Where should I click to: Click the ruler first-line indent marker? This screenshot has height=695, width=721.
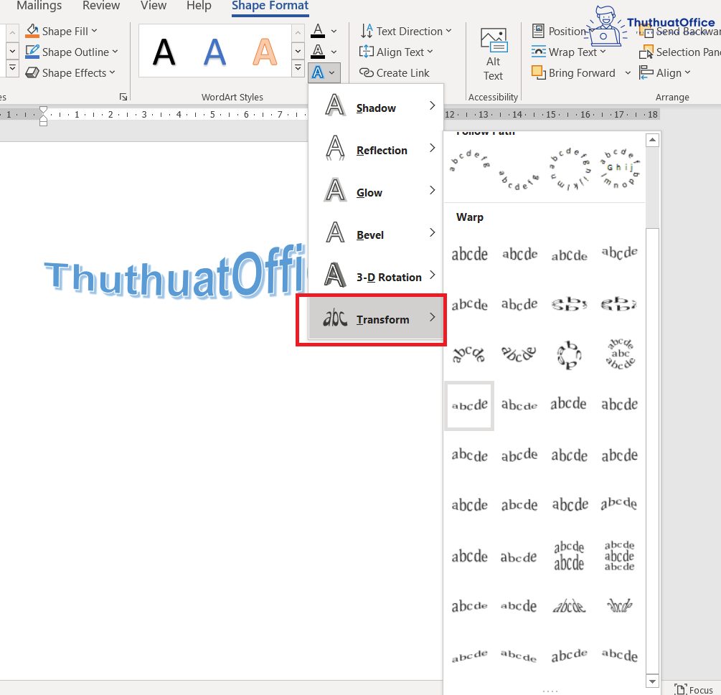pos(43,110)
